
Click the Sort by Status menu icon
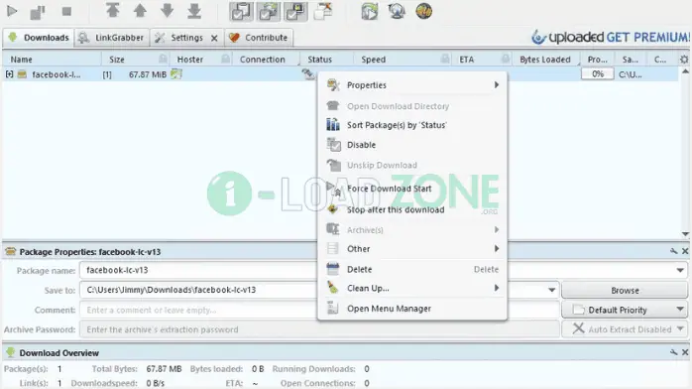(333, 125)
